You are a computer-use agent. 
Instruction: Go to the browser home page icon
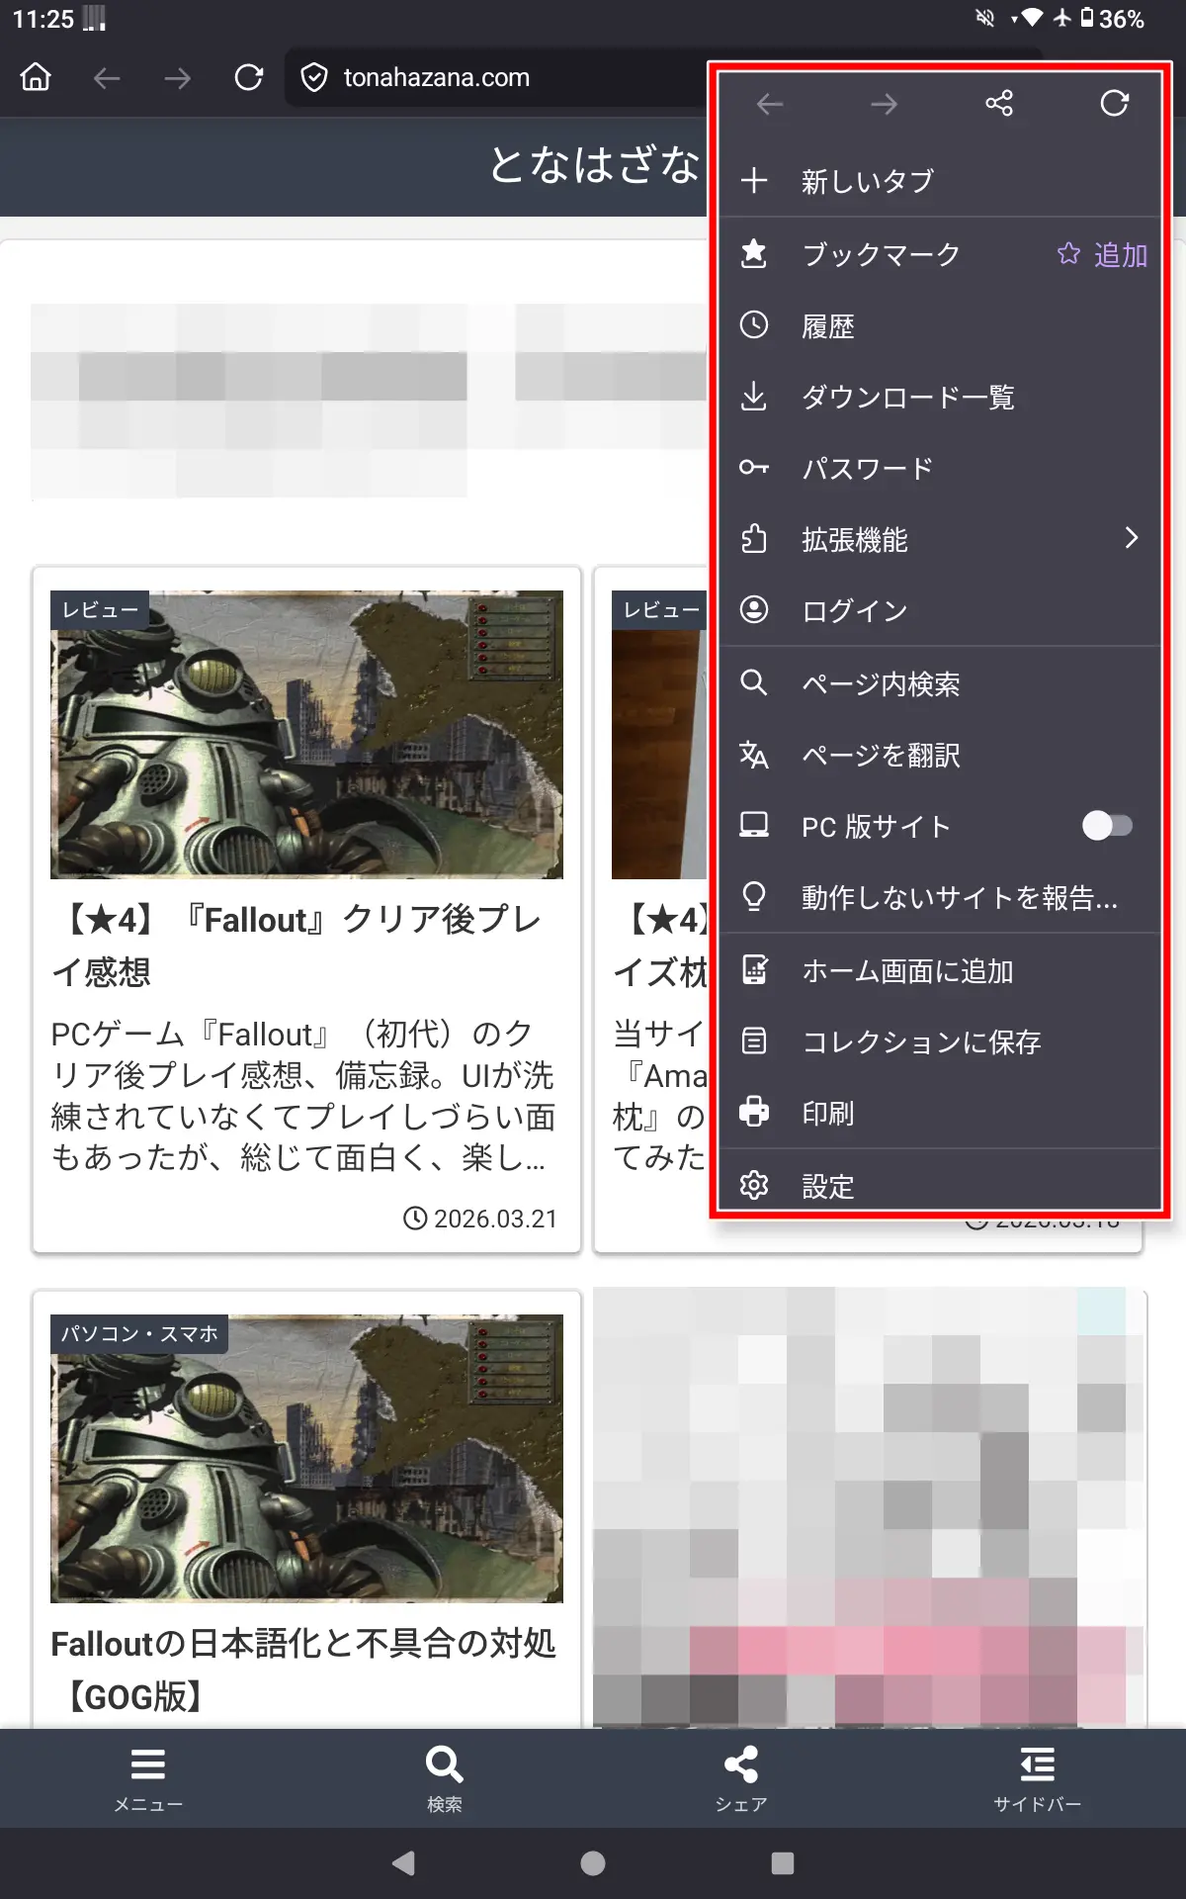(x=37, y=77)
